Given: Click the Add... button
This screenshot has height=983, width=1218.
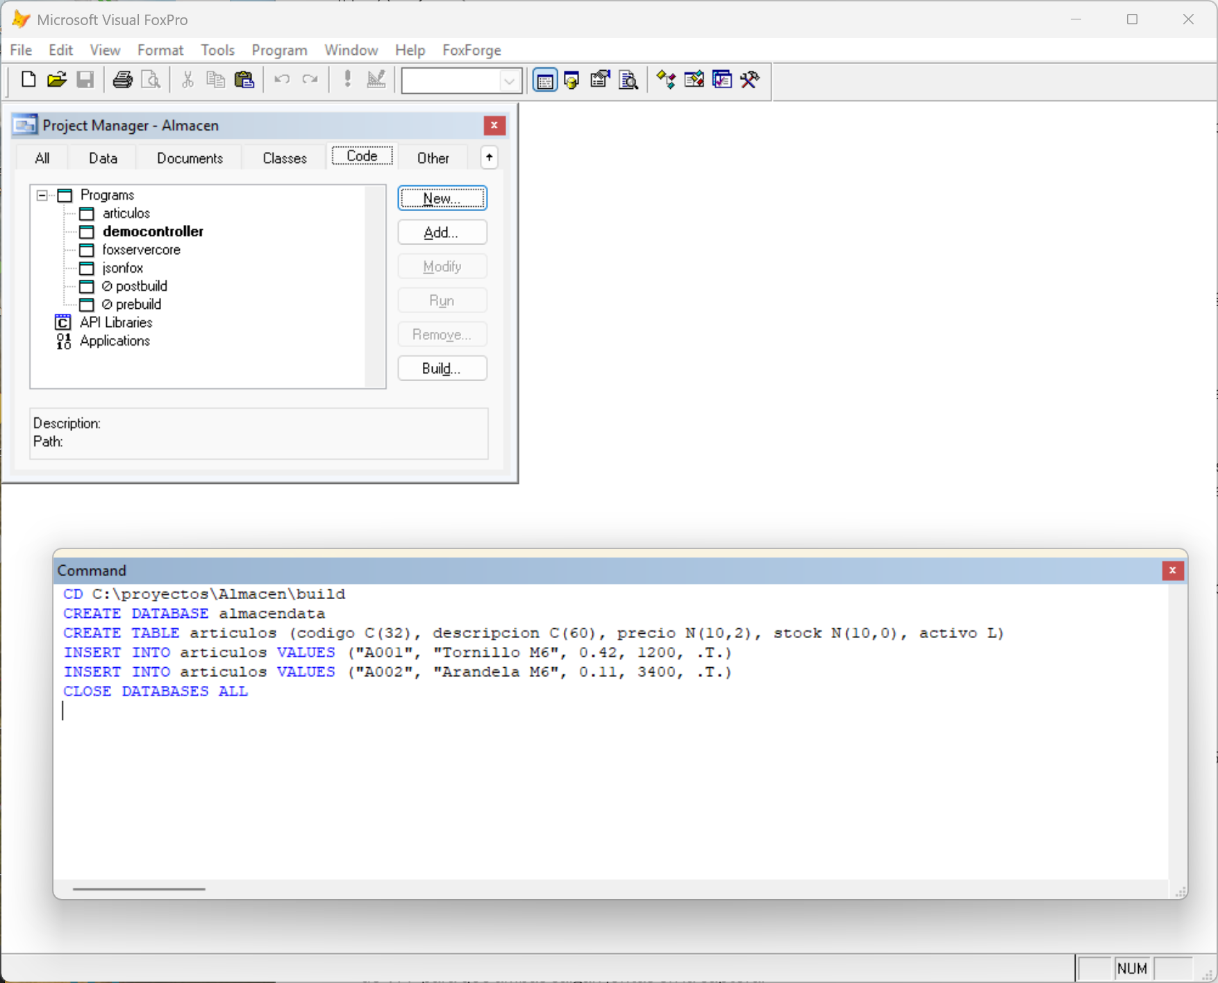Looking at the screenshot, I should point(442,233).
